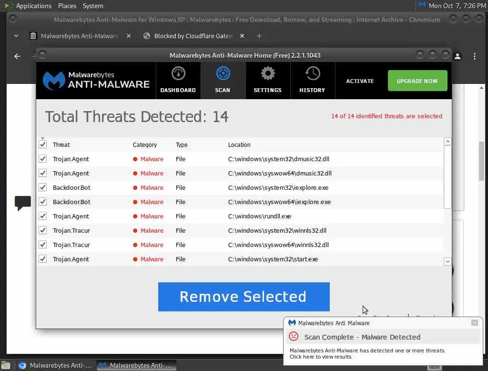Click the Chromium page scroll-up arrow
488x371 pixels.
click(481, 88)
